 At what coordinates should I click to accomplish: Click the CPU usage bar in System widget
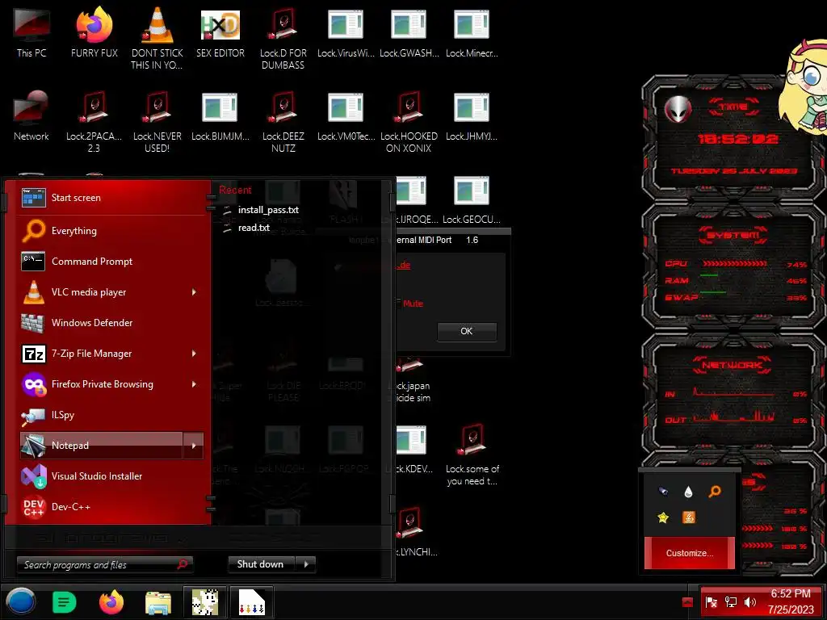(x=734, y=263)
